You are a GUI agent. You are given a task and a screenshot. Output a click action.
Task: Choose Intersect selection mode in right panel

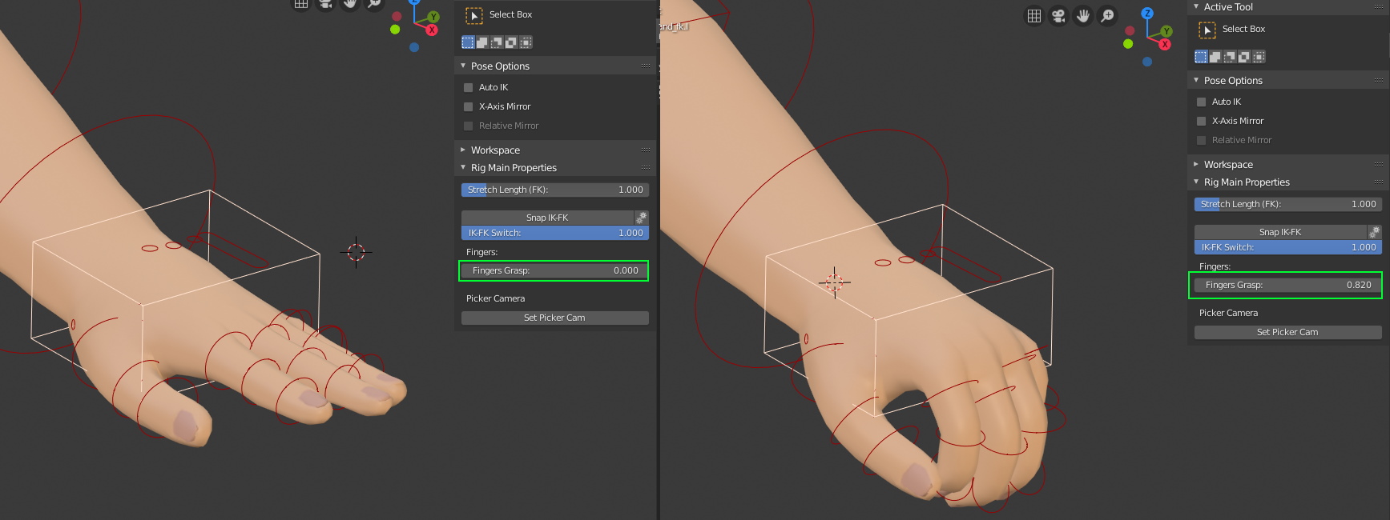pos(1259,57)
